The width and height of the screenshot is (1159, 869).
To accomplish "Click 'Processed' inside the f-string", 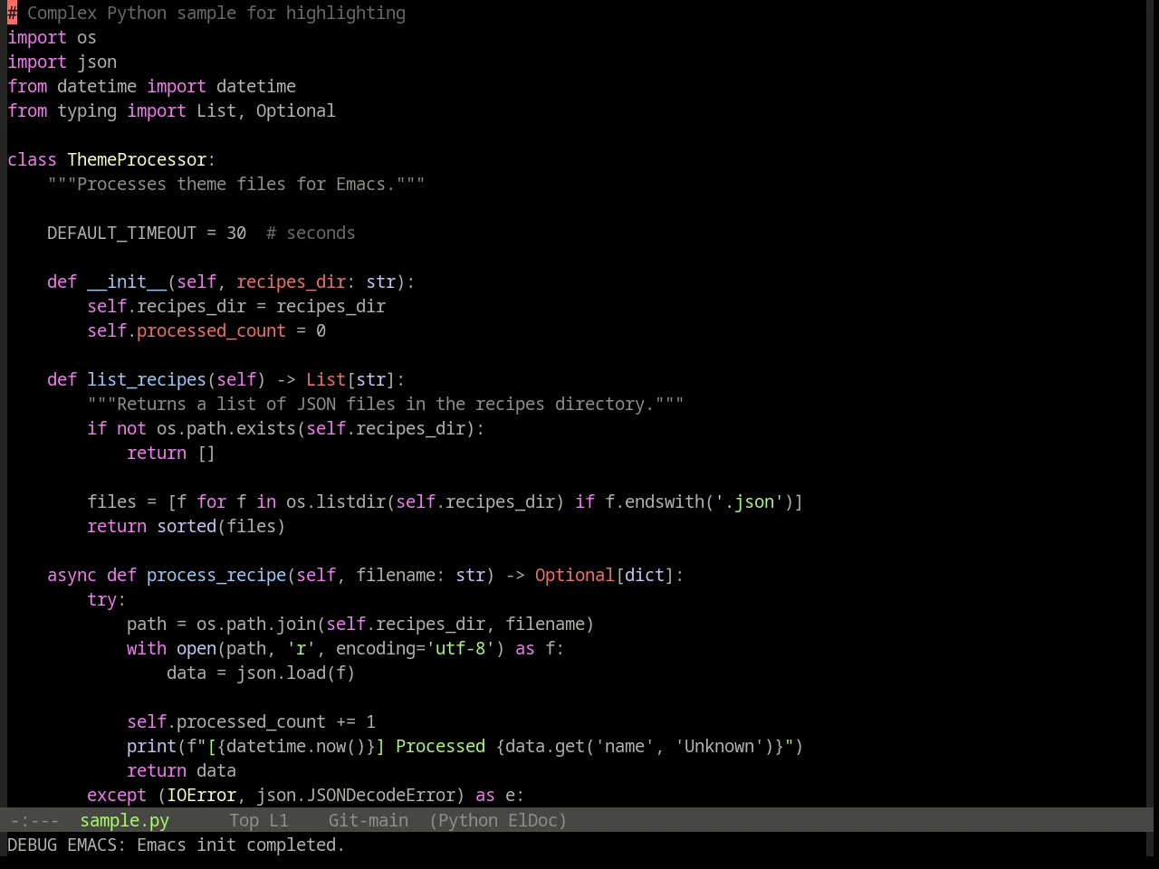I will tap(440, 746).
